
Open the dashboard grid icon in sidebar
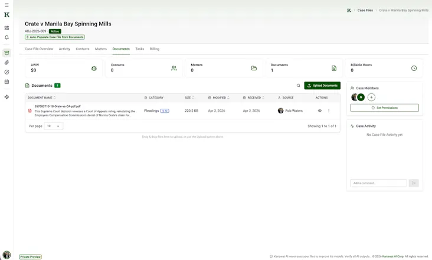[x=6, y=28]
